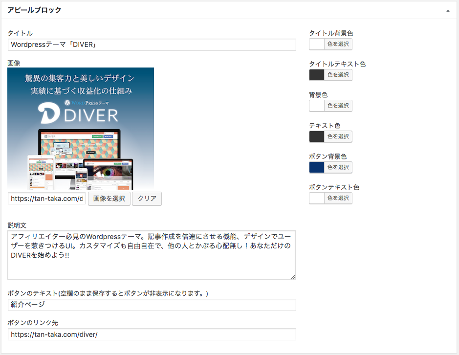Focus the 説明文 textarea
459x355 pixels.
click(x=152, y=255)
